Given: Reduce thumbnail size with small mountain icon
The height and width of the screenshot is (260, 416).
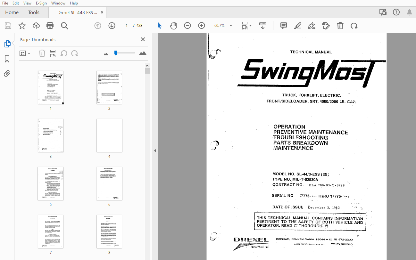Looking at the screenshot, I should pos(106,54).
